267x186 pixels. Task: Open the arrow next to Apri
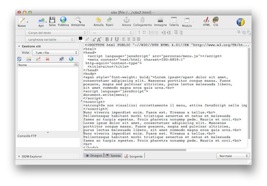[46, 22]
